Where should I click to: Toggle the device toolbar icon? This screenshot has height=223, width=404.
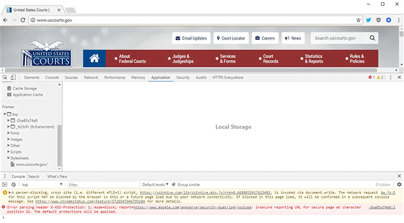click(13, 77)
